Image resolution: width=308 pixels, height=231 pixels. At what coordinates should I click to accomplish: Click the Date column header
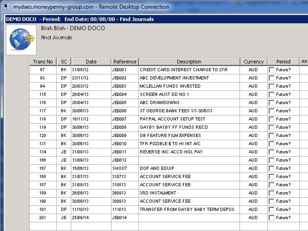[91, 62]
